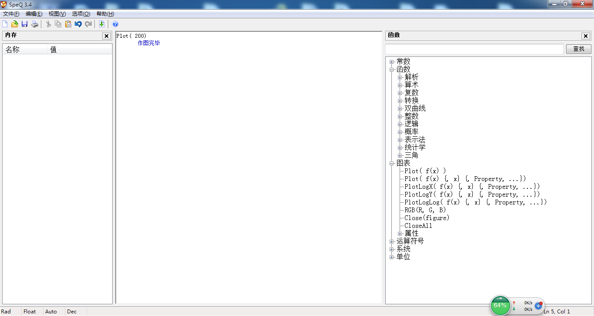Viewport: 594px width, 316px height.
Task: Select the PlotLogX function entry
Action: coord(472,187)
